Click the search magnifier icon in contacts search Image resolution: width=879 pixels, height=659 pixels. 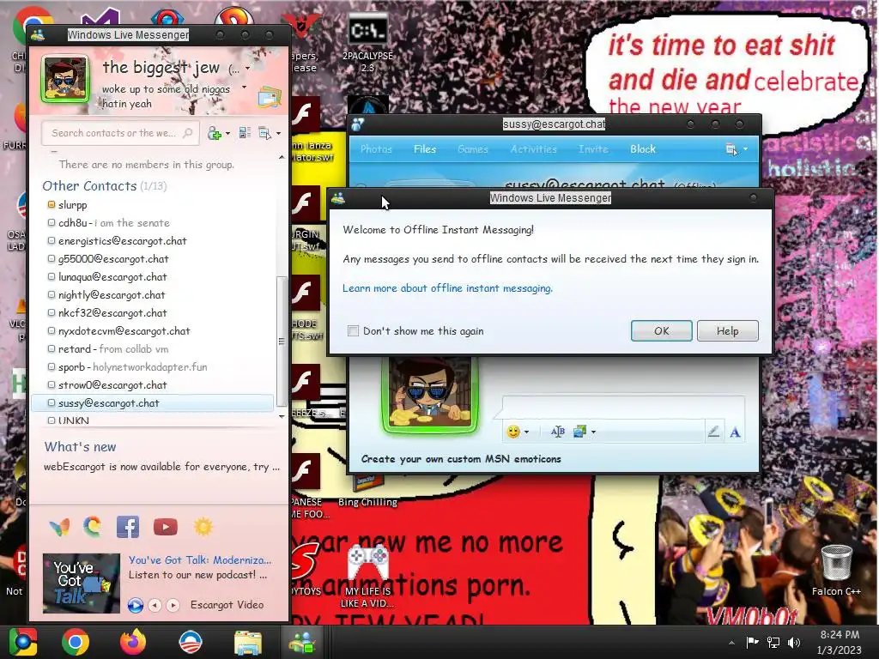(188, 133)
